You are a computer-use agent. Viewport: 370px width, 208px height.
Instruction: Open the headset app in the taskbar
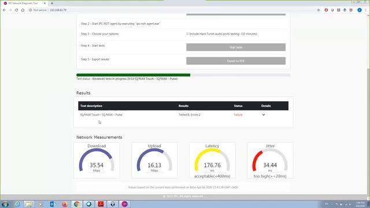pyautogui.click(x=113, y=204)
